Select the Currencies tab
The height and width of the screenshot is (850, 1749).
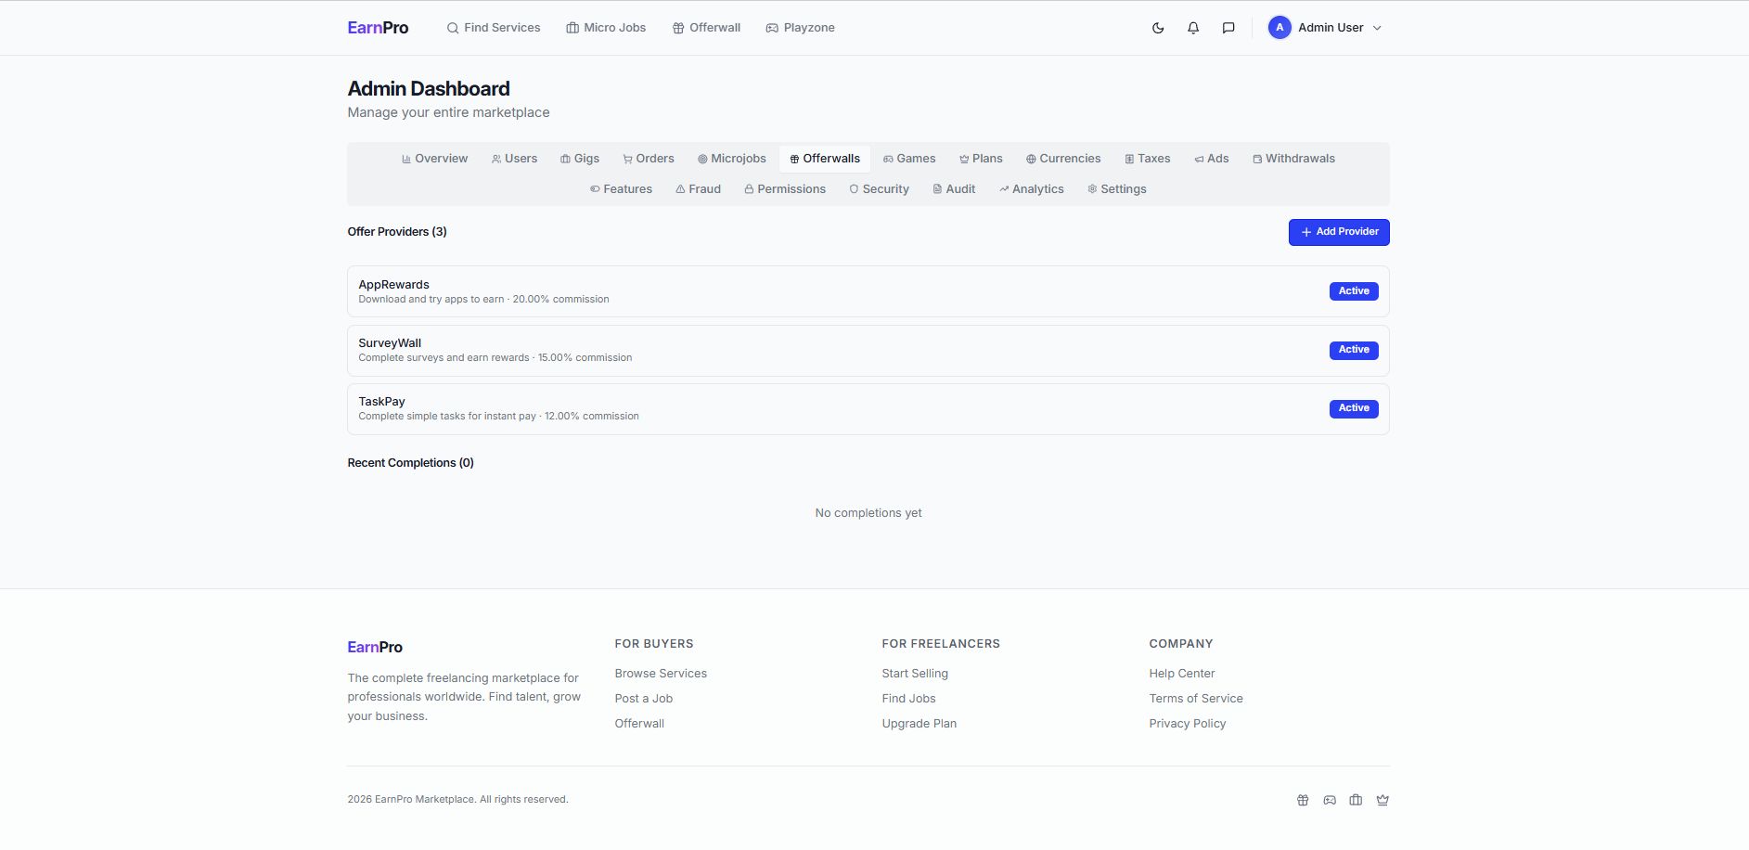[1063, 159]
